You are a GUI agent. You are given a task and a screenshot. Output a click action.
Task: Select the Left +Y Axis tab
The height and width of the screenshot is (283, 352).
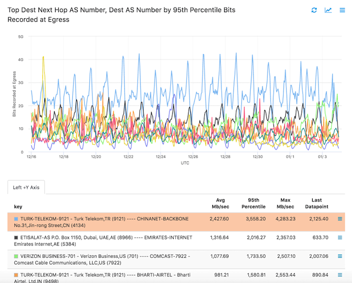point(26,187)
